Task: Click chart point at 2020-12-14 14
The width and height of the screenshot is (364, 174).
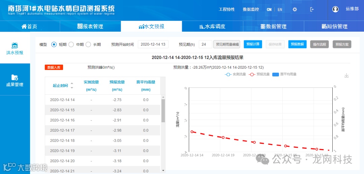Action: [x=192, y=132]
